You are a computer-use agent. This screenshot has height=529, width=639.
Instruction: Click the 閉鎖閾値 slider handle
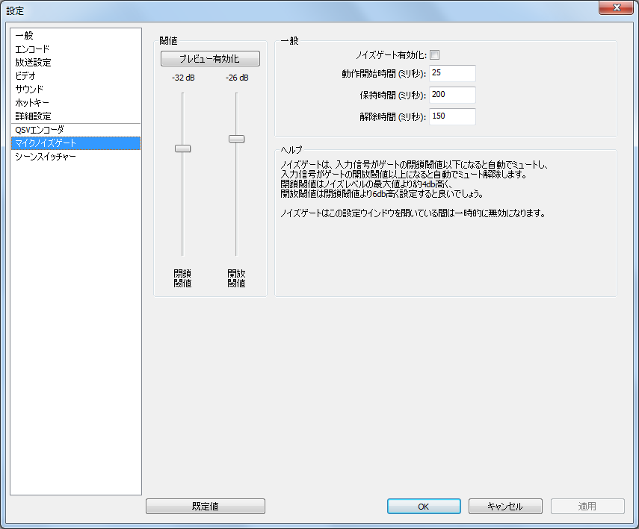pos(182,148)
